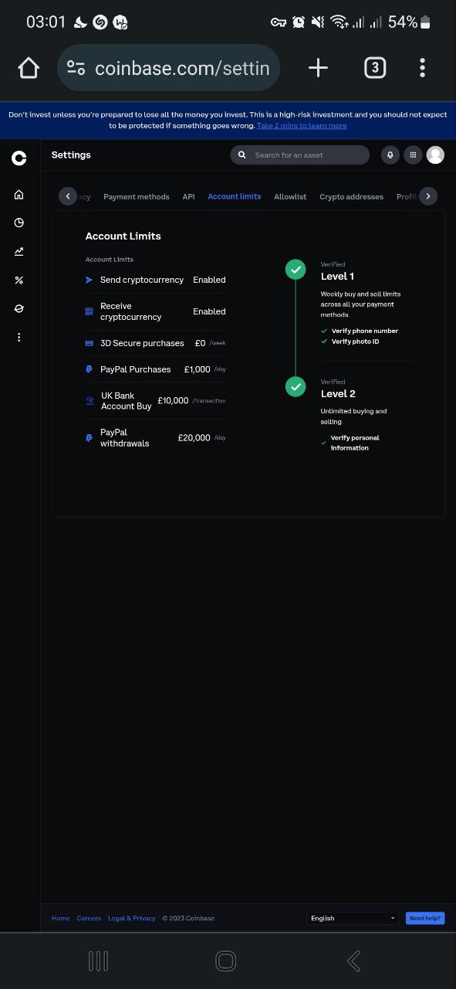Open a new browser tab with plus
The image size is (456, 989).
[x=318, y=68]
